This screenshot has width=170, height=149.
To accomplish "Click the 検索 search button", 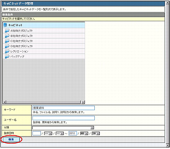I will coord(11,139).
